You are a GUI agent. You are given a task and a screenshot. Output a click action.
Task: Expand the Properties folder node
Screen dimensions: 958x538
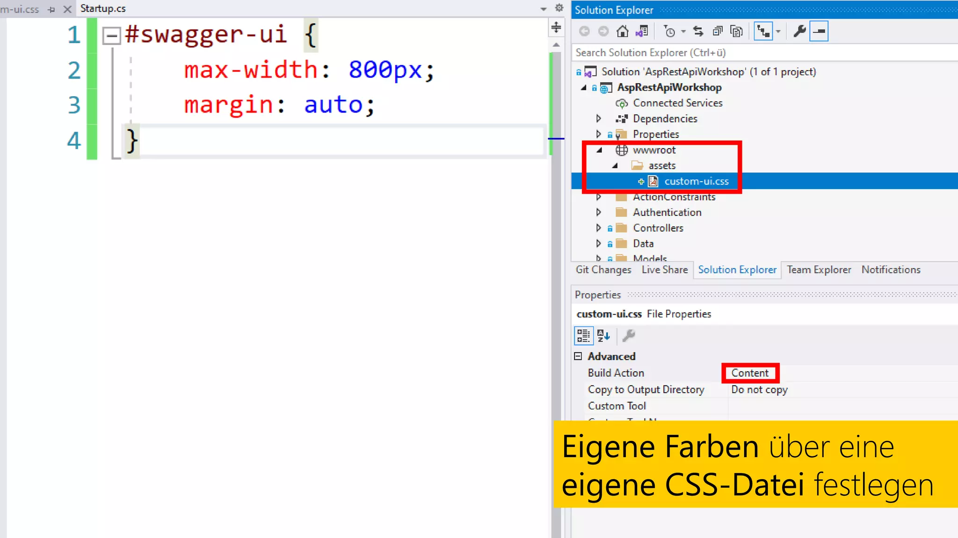coord(599,134)
